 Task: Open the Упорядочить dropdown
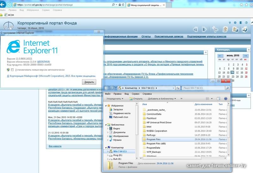pos(115,99)
